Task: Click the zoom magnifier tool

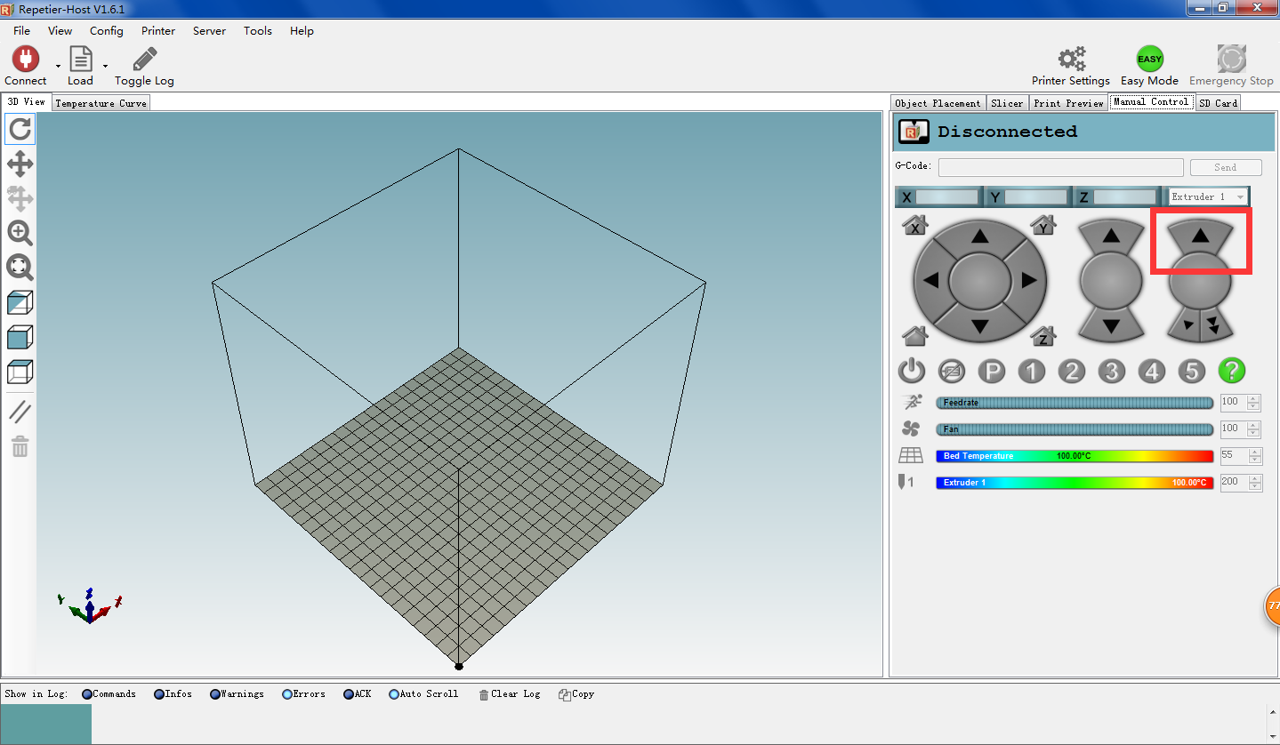Action: click(x=20, y=233)
